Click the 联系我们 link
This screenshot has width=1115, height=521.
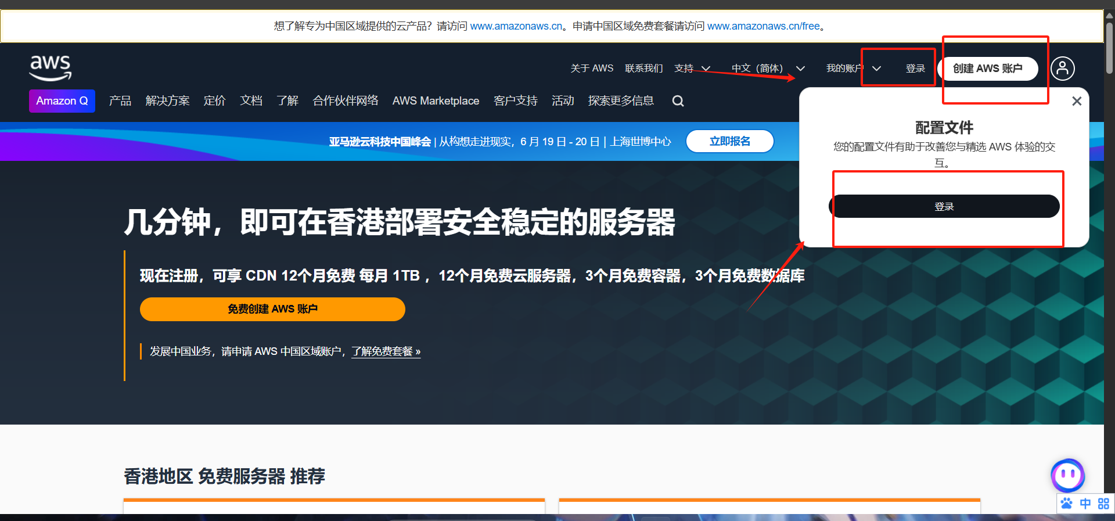643,69
